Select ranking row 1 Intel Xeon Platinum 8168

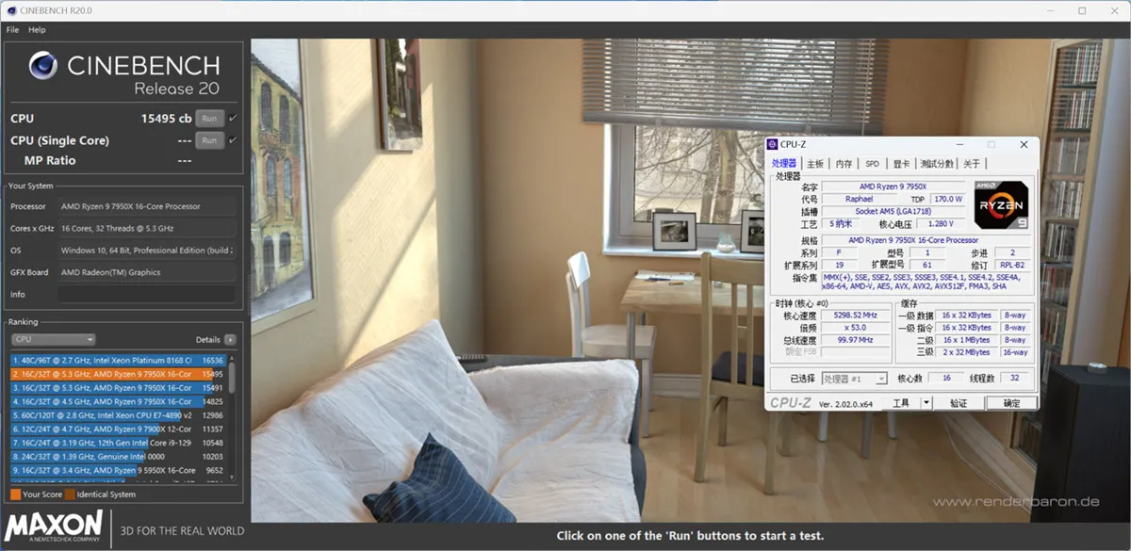pyautogui.click(x=118, y=360)
